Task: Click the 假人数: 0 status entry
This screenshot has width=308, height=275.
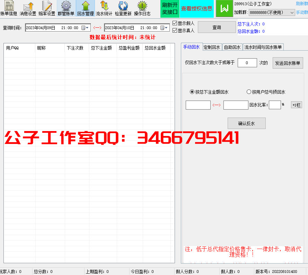Action: [230, 272]
